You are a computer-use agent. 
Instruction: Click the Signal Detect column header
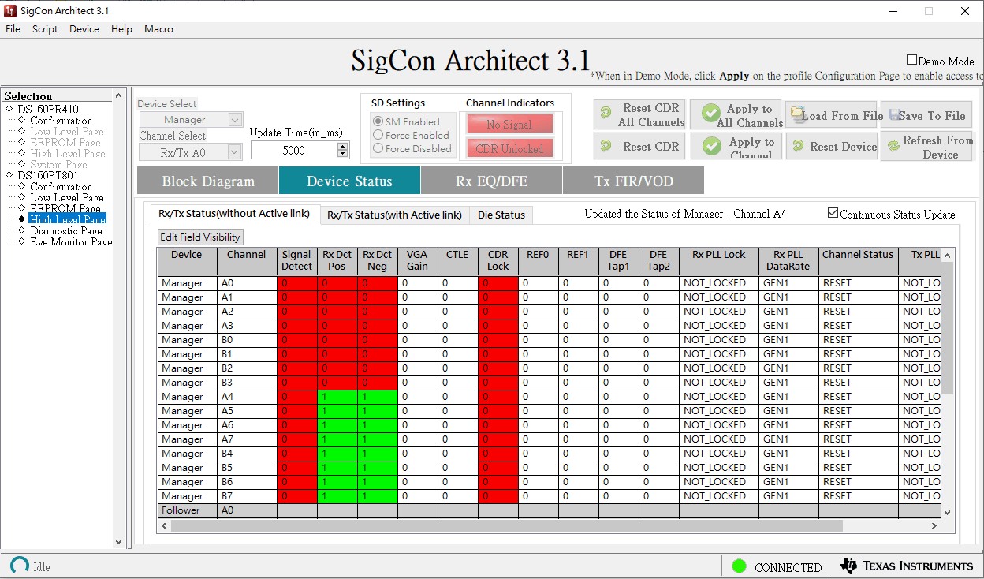[x=297, y=260]
